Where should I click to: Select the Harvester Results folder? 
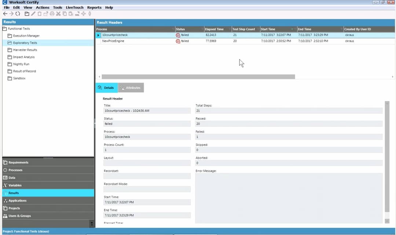click(x=25, y=50)
